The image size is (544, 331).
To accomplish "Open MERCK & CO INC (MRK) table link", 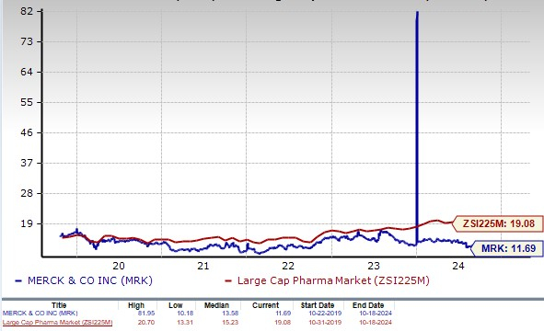I will (x=41, y=314).
